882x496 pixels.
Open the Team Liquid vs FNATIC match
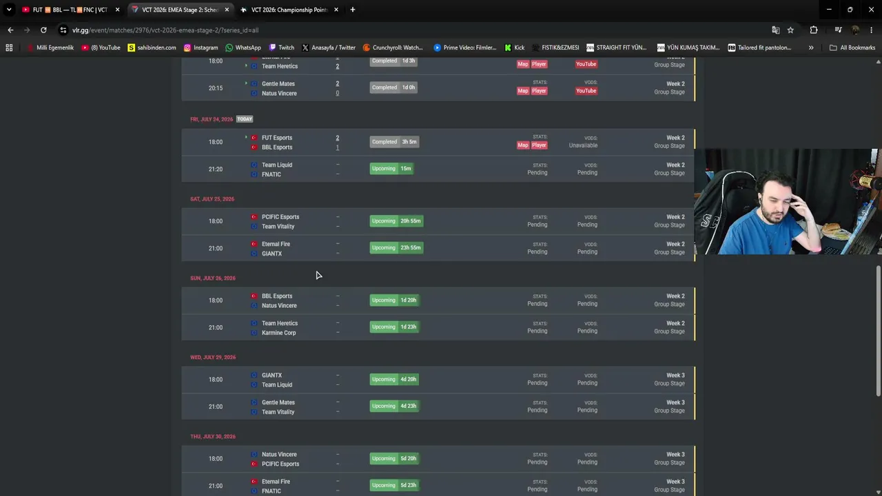click(438, 169)
